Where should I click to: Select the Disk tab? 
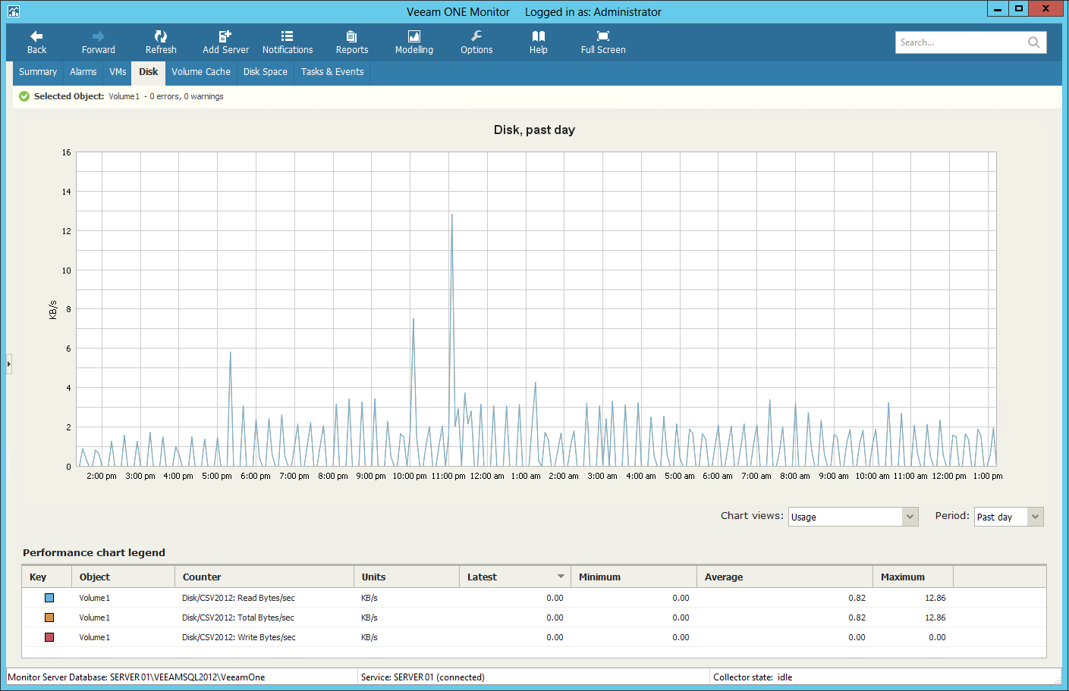[x=148, y=72]
